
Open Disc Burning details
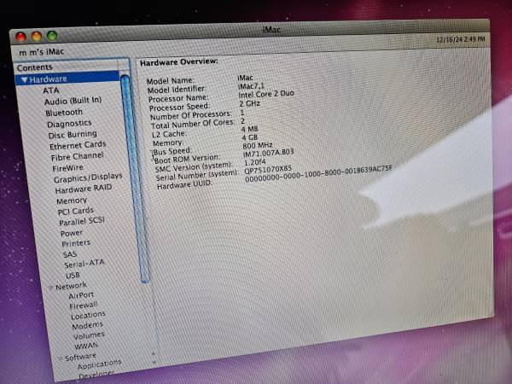click(x=73, y=135)
